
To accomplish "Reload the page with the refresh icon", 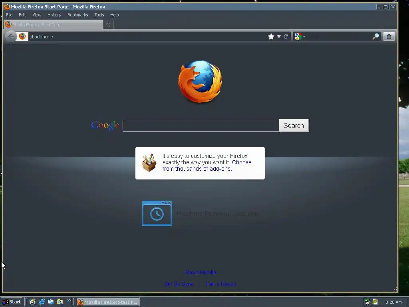I will [x=286, y=36].
